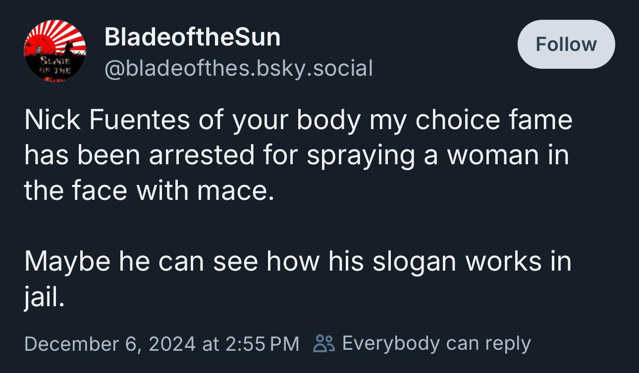This screenshot has height=373, width=639.
Task: Click the people icon beside reply settings
Action: (324, 343)
